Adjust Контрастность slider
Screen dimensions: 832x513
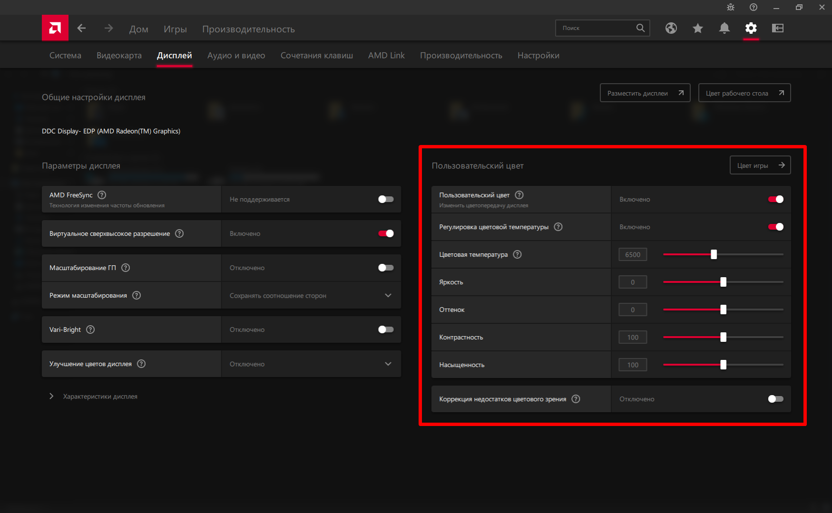[x=723, y=337]
